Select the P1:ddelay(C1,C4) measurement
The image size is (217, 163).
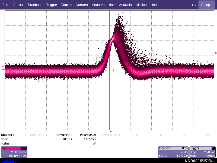click(x=37, y=135)
